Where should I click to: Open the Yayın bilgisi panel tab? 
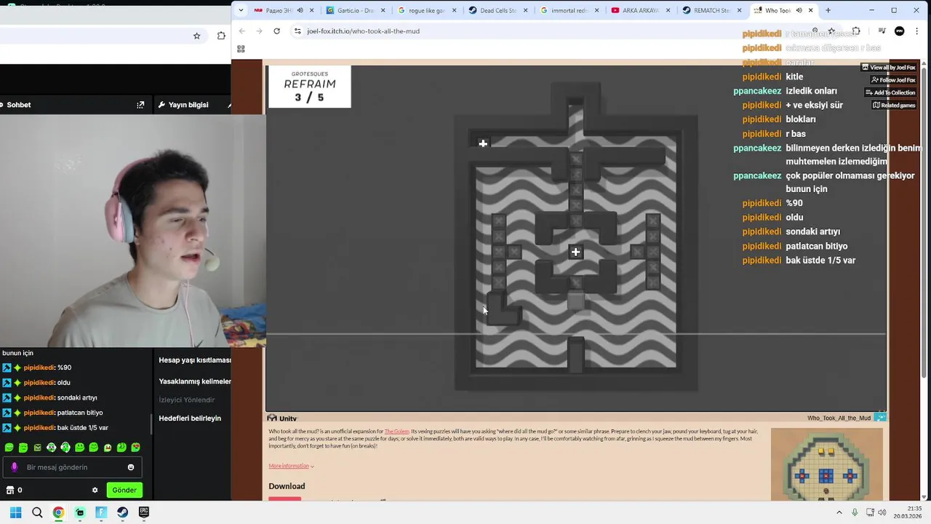pos(183,105)
